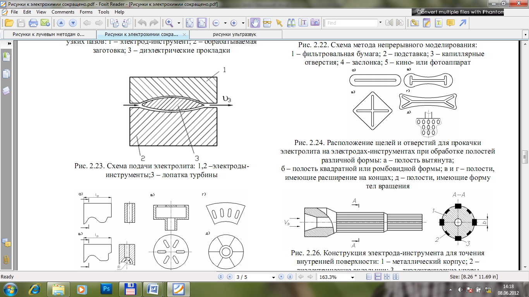Click the system tray volume icon
This screenshot has height=297, width=529.
point(460,289)
